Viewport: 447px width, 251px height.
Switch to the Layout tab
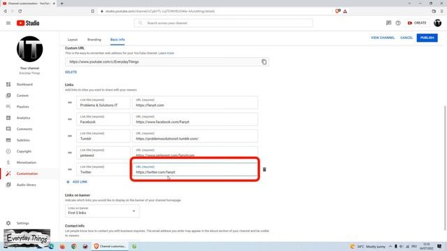[x=73, y=40]
